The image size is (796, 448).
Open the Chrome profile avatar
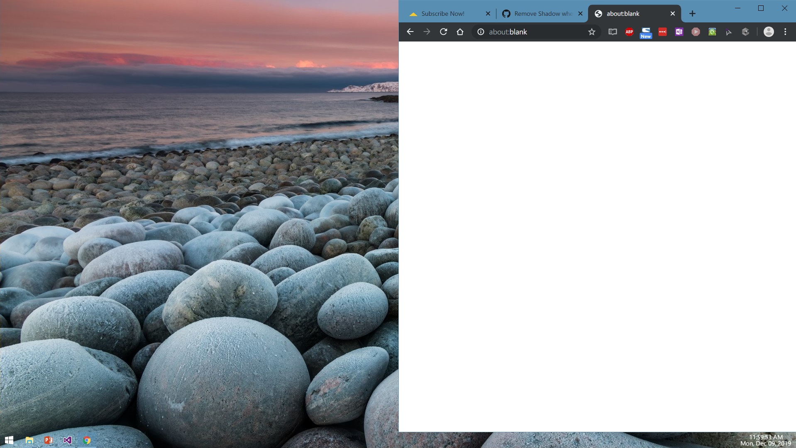coord(769,32)
